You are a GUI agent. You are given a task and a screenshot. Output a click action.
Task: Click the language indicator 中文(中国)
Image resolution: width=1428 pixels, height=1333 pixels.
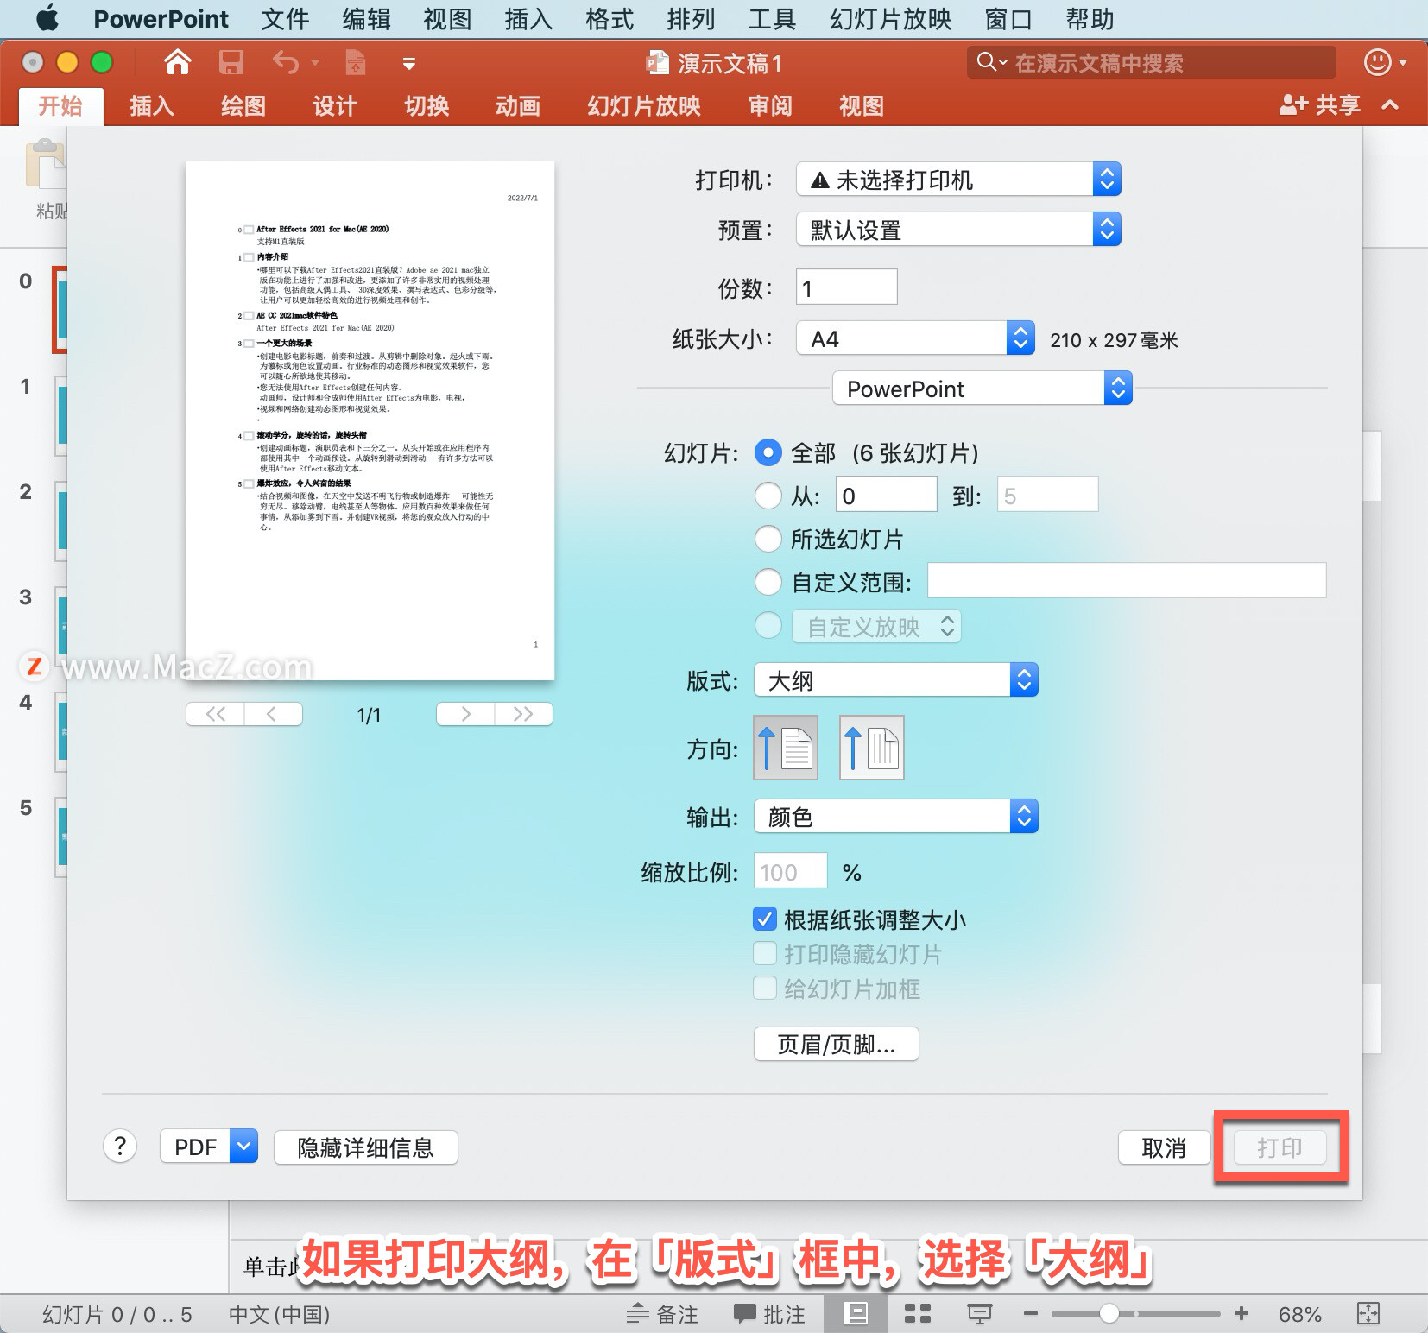click(279, 1314)
